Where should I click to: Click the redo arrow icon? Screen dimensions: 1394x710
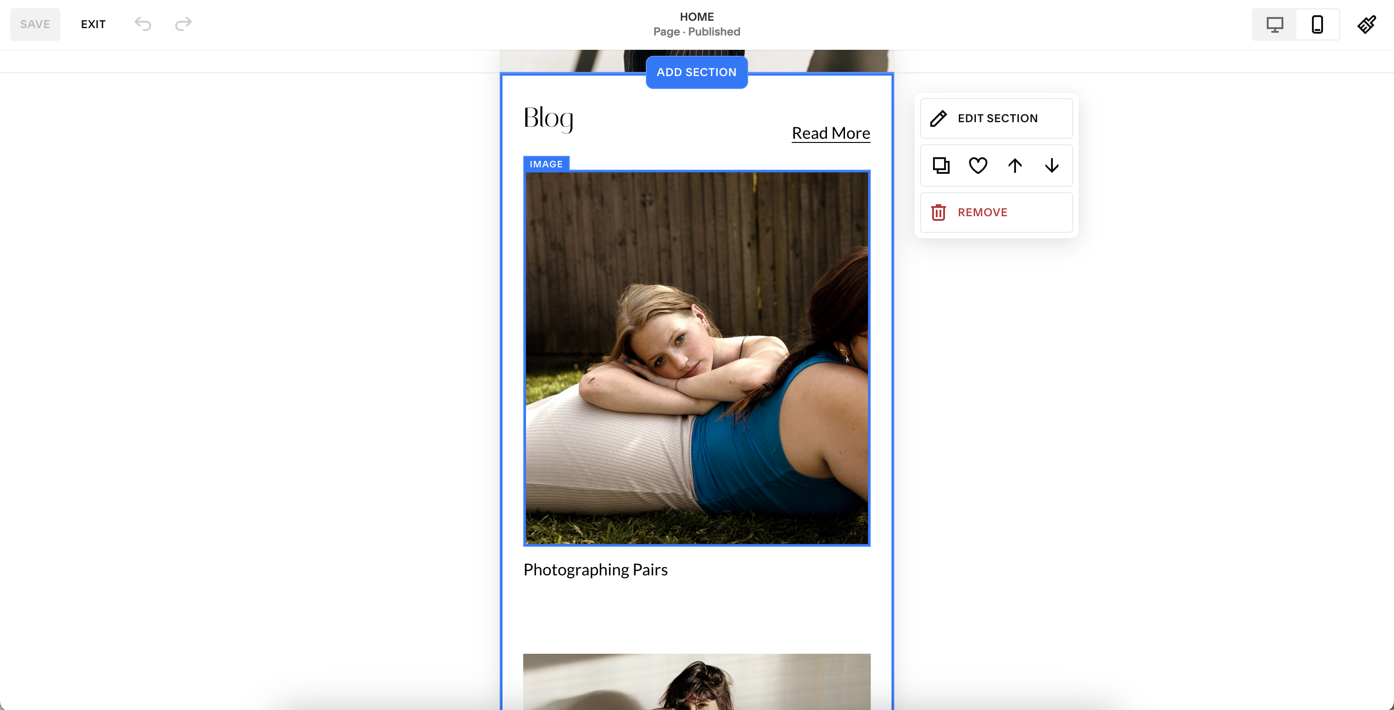click(x=183, y=24)
